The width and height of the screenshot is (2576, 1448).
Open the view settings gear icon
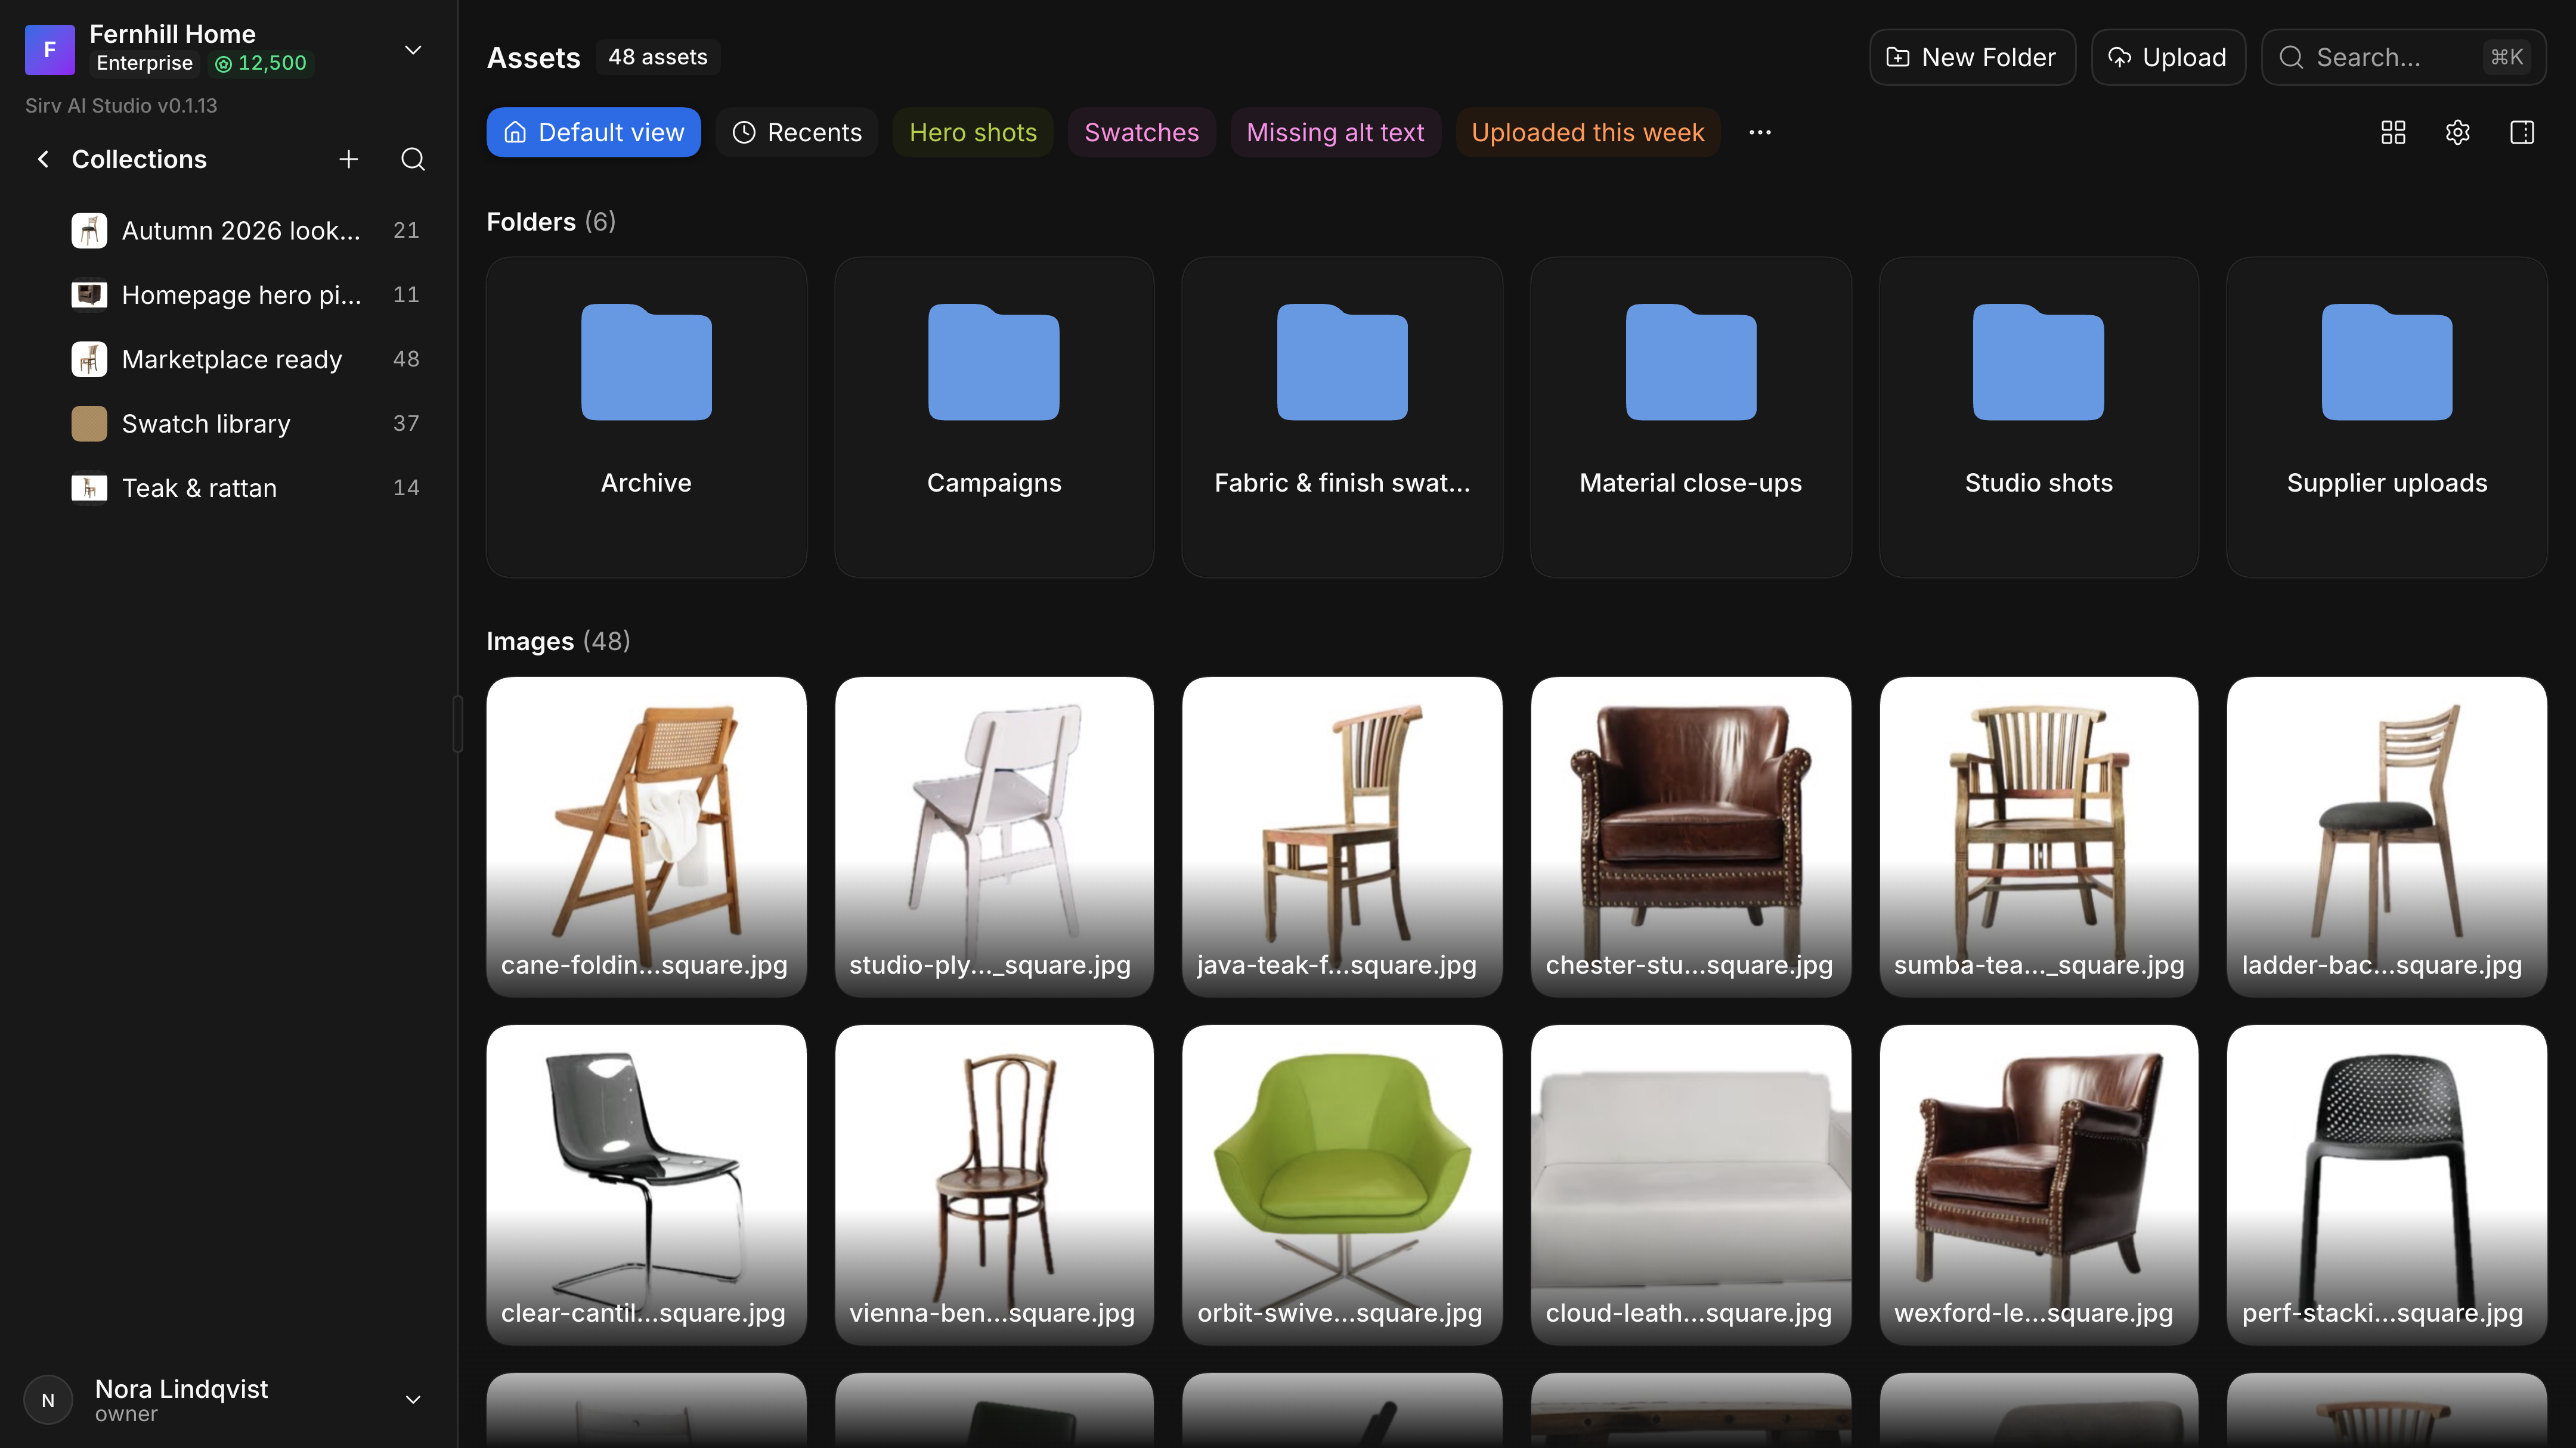click(x=2457, y=132)
